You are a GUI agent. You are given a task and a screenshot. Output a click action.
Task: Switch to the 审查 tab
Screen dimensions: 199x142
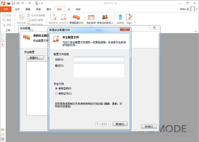pos(38,9)
